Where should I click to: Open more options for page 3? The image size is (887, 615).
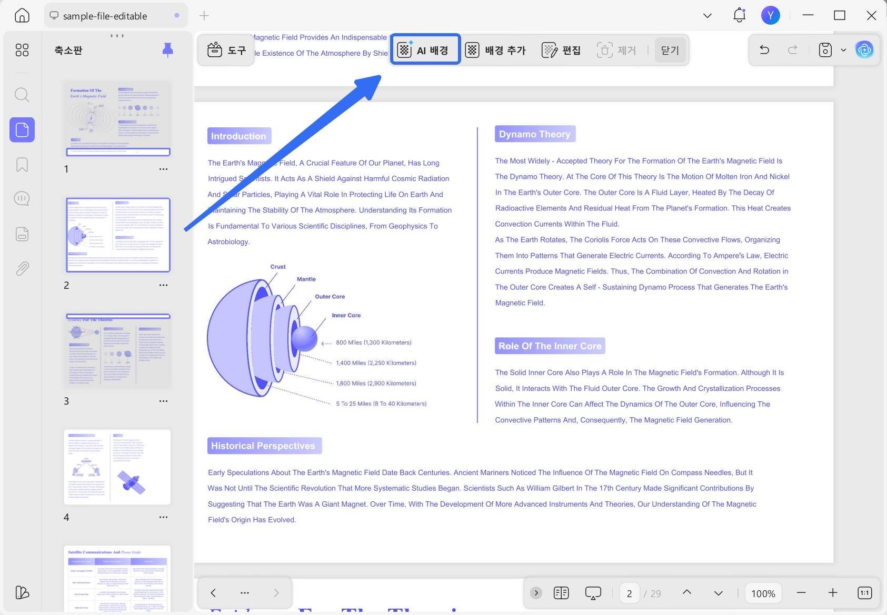(163, 401)
